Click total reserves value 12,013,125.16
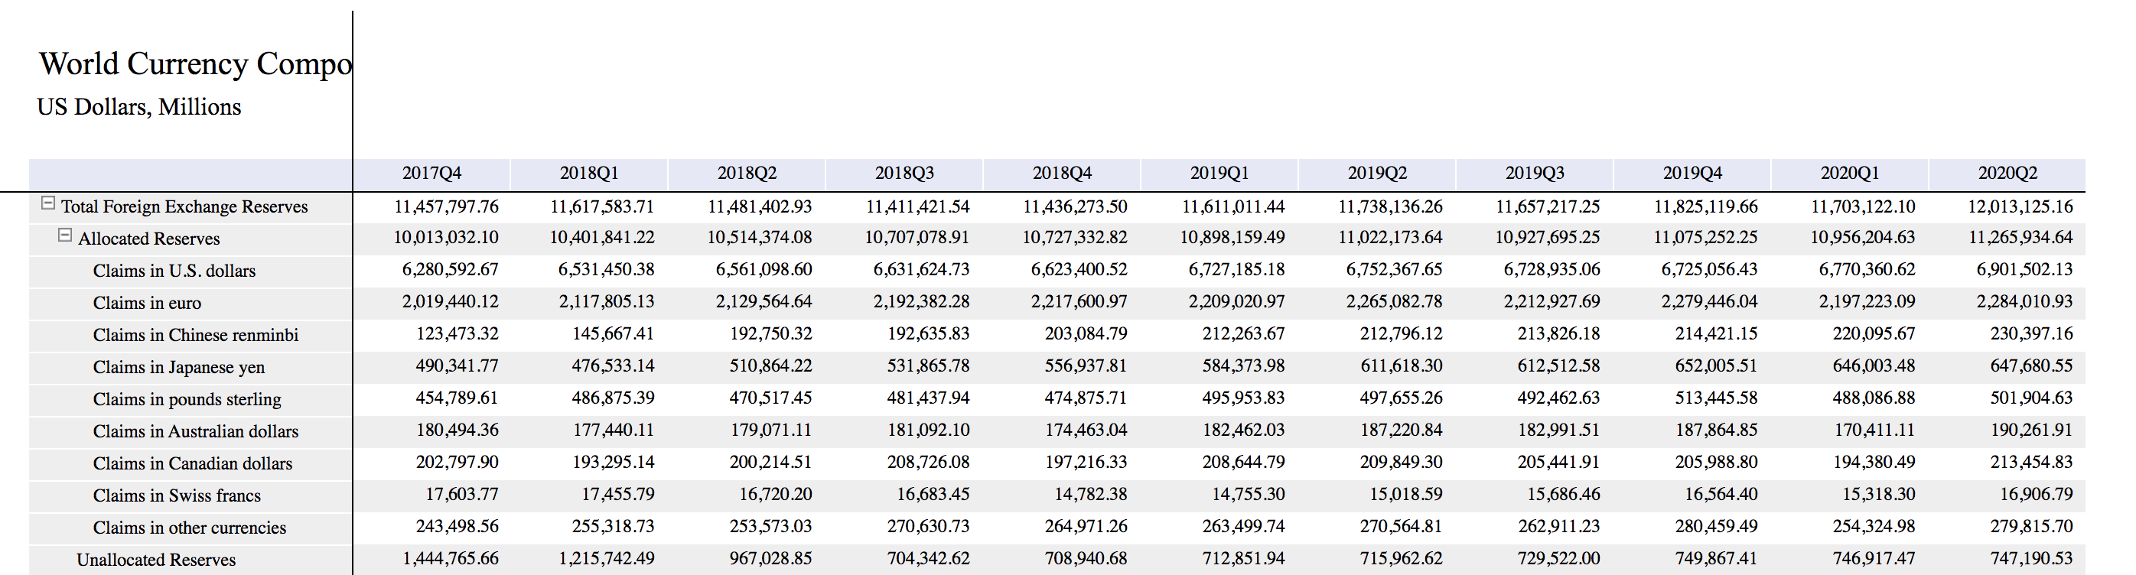The image size is (2136, 575). [x=2020, y=206]
